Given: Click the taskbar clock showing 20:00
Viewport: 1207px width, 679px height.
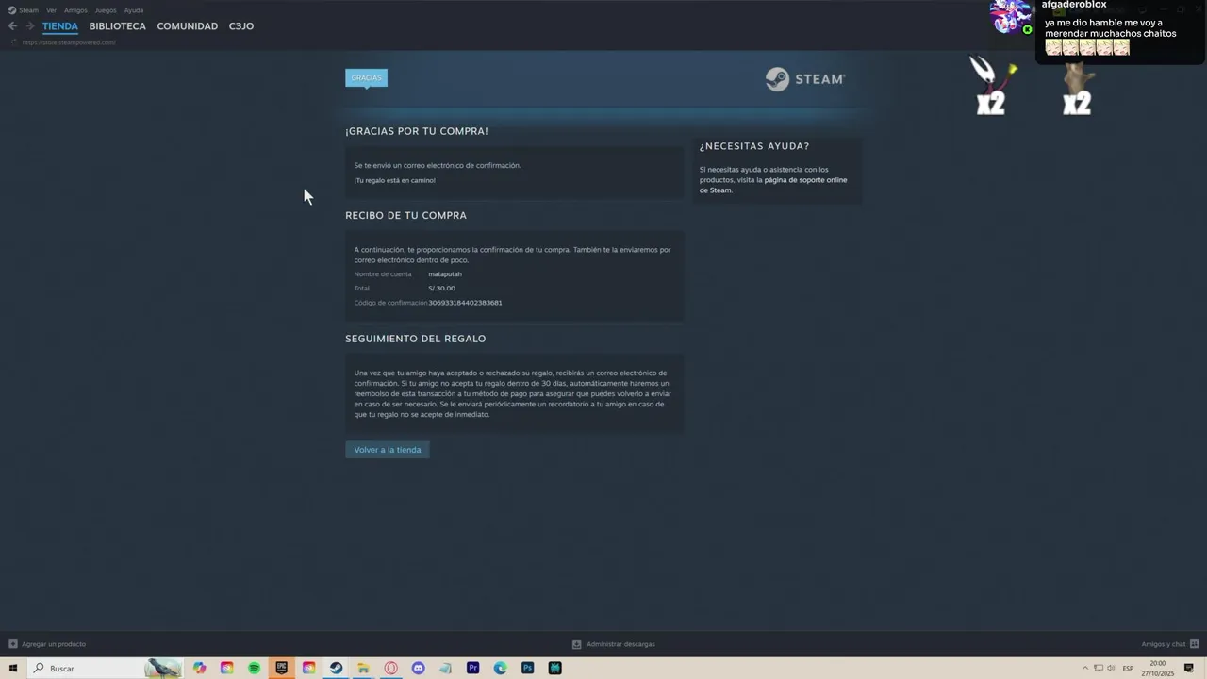Looking at the screenshot, I should tap(1158, 668).
